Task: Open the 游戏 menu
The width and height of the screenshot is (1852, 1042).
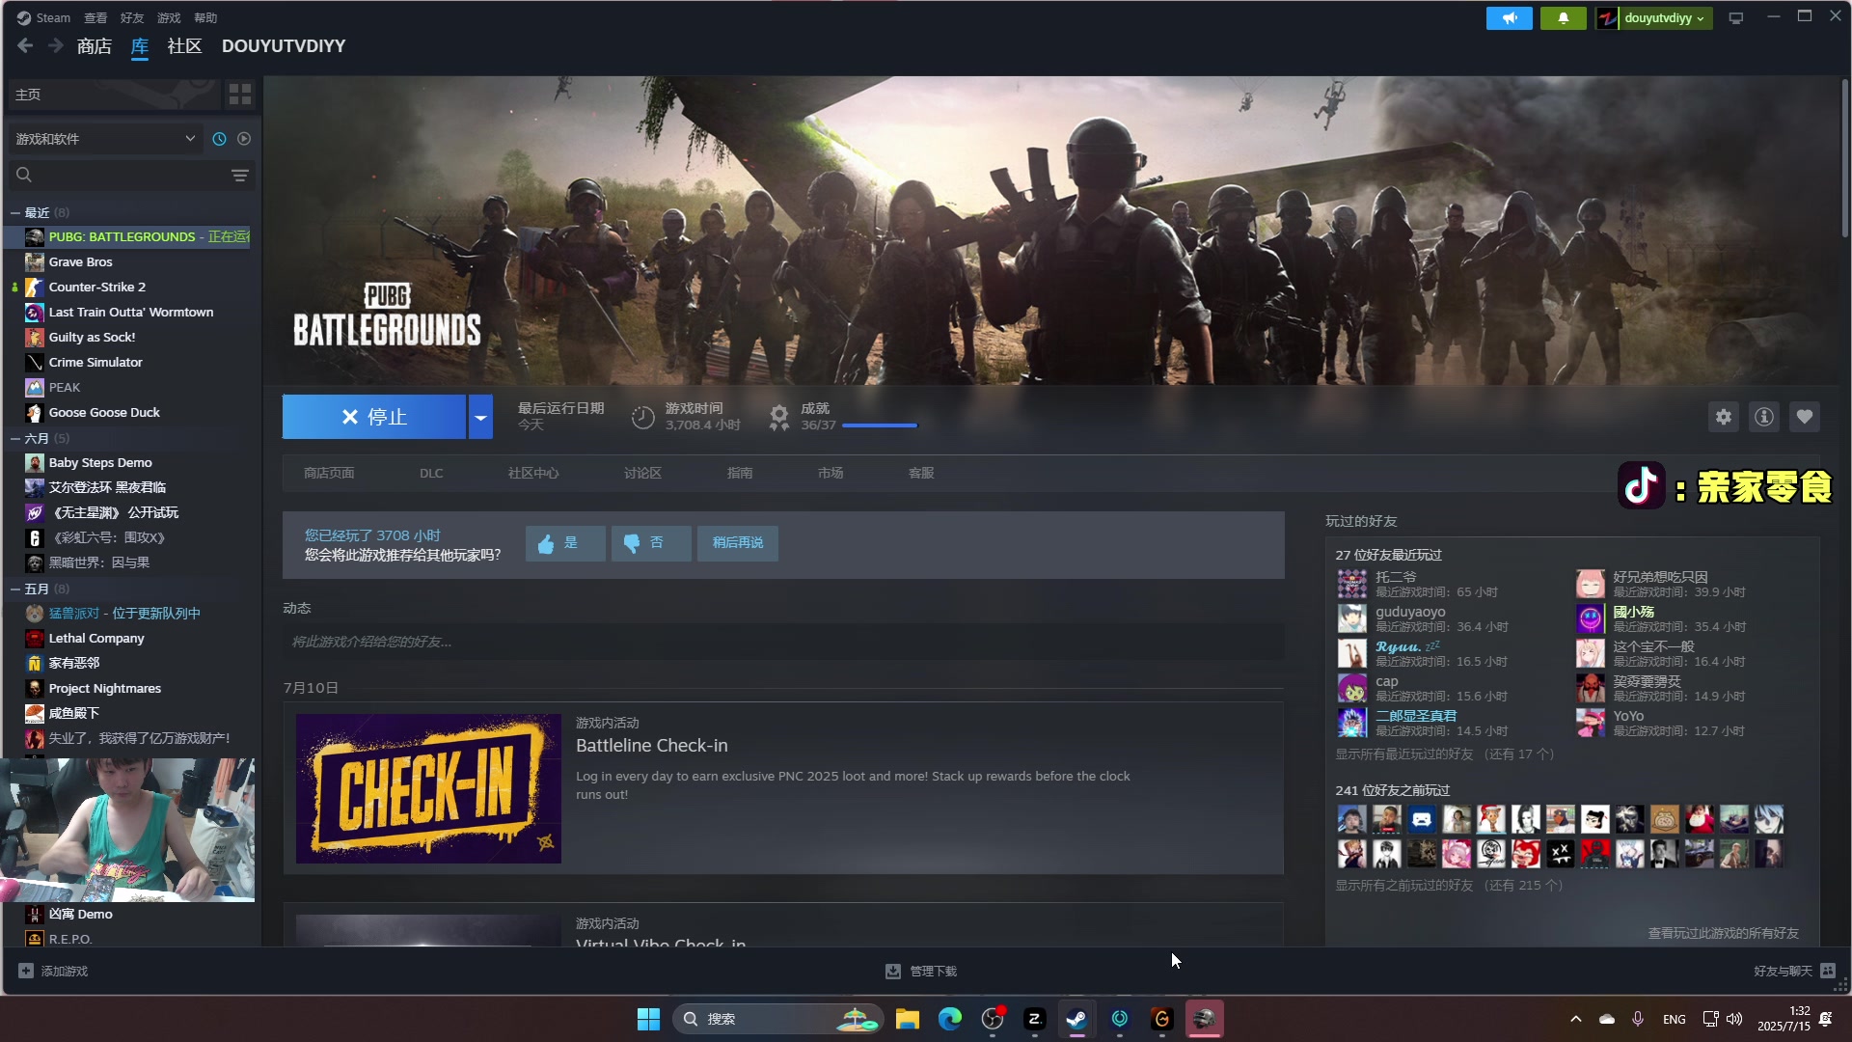Action: point(169,17)
